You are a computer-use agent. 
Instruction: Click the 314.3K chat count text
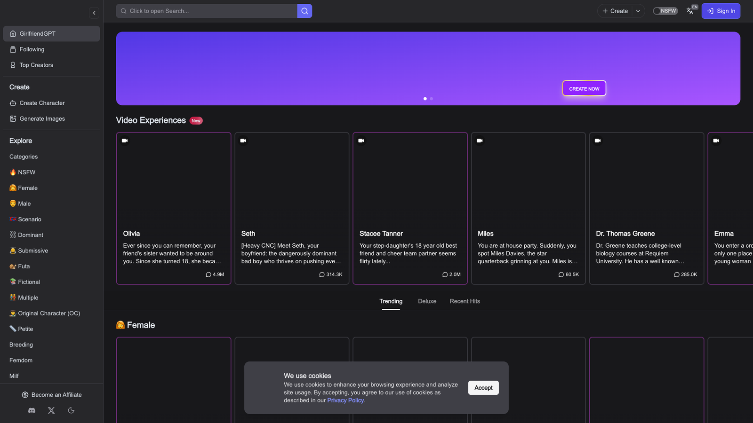(334, 274)
